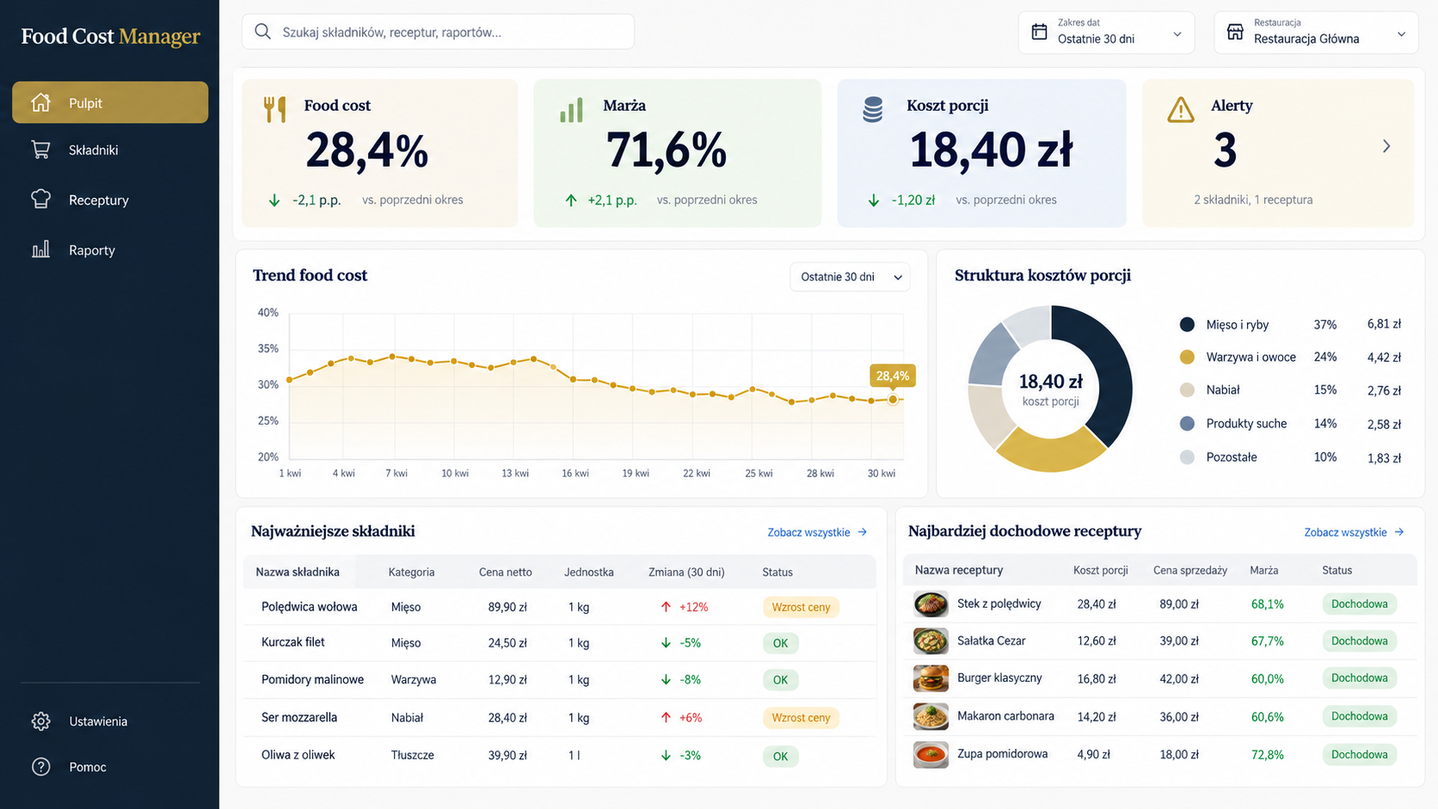Click the fork and knife Food cost icon
1438x809 pixels.
click(x=274, y=109)
